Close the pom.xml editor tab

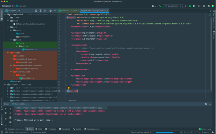[107, 11]
